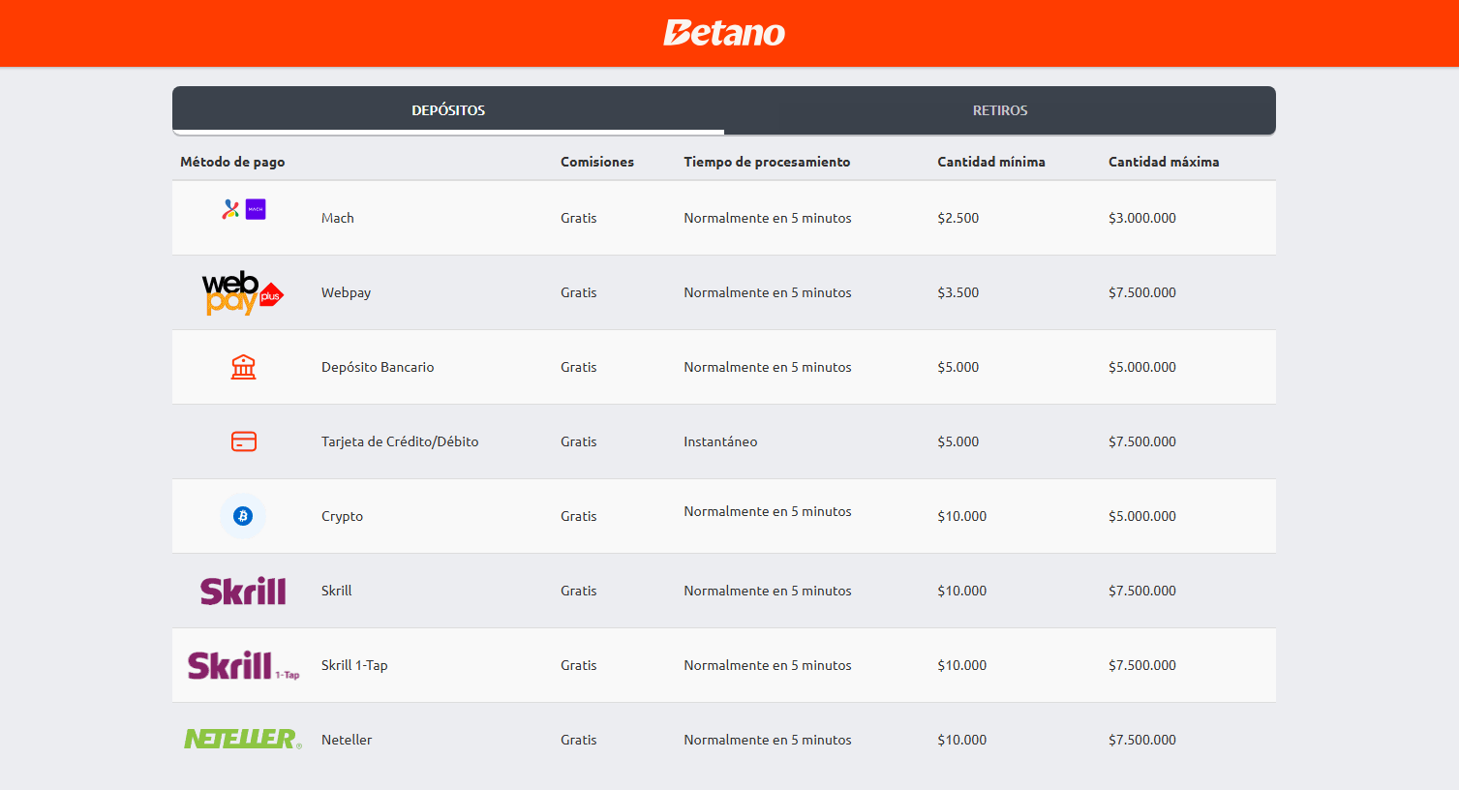This screenshot has height=790, width=1459.
Task: Click the Crypto method label
Action: [342, 516]
